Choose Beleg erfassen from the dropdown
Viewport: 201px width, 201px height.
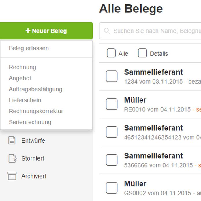29,48
